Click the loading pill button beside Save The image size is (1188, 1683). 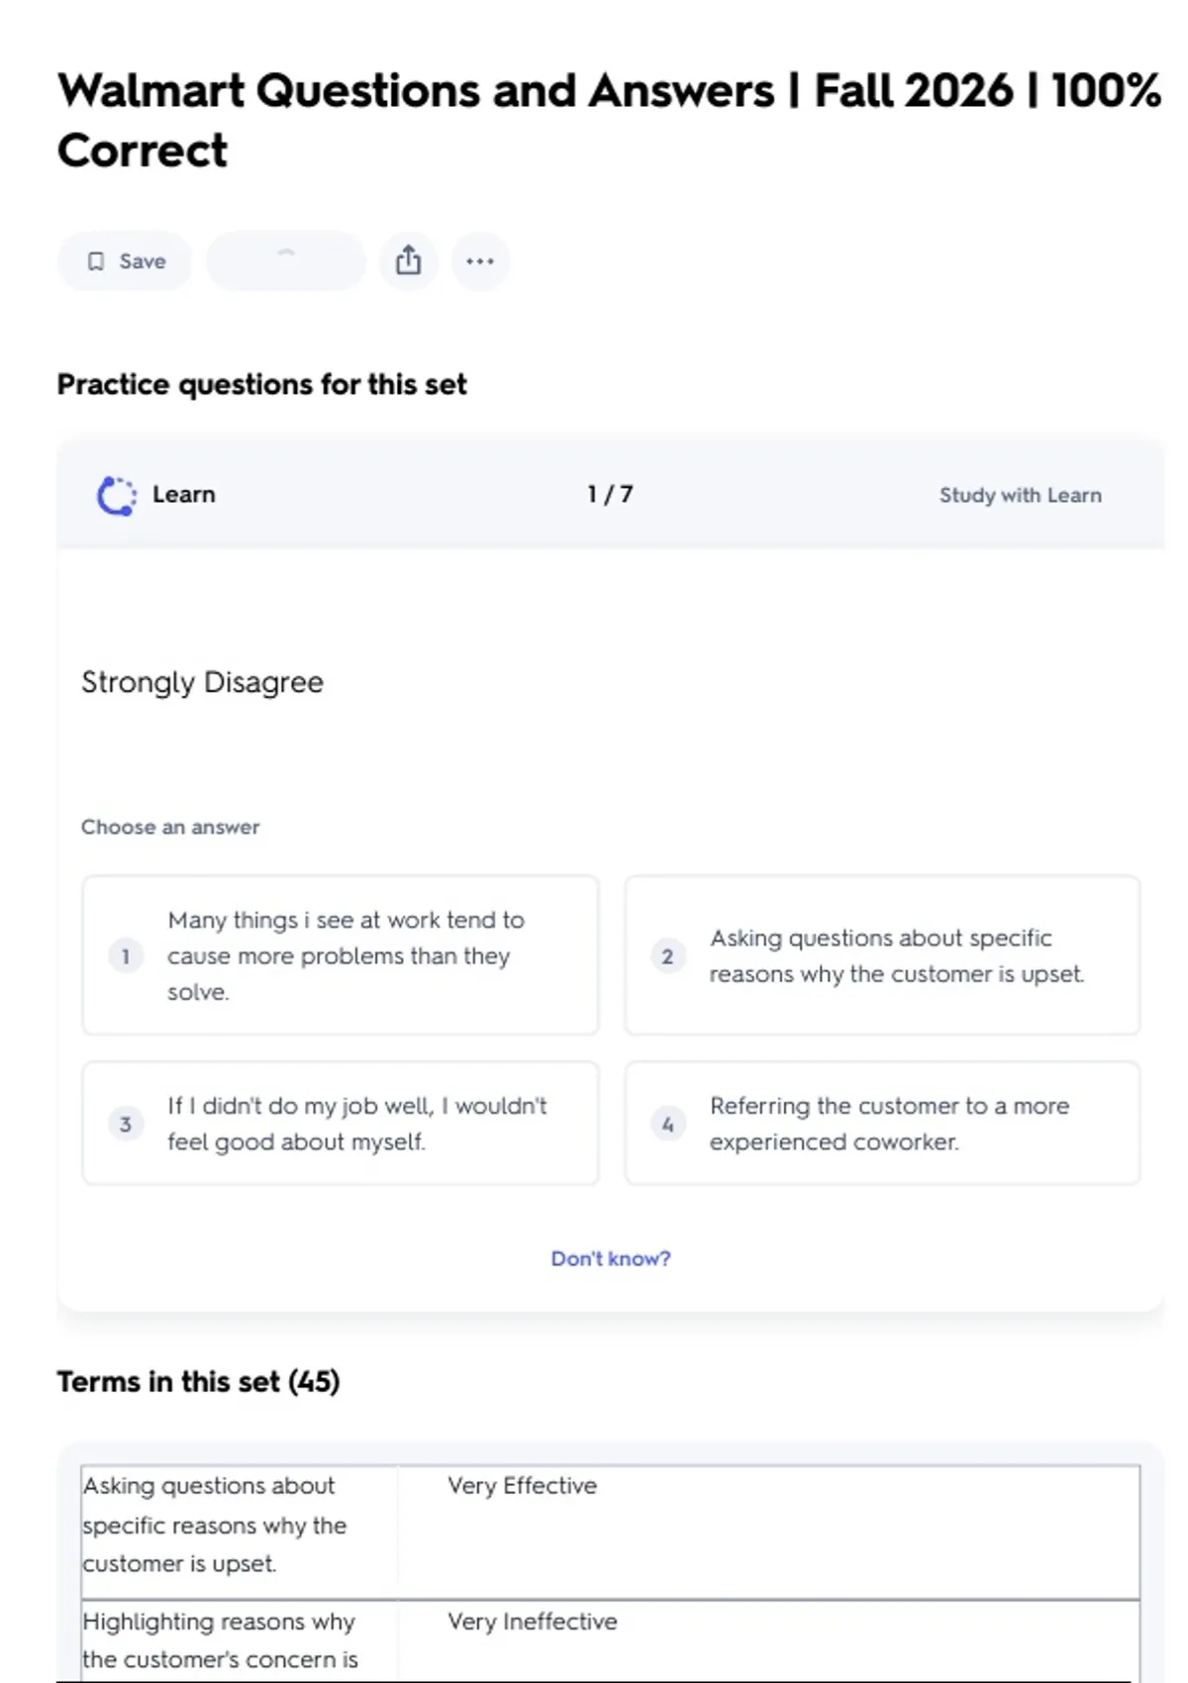(286, 261)
